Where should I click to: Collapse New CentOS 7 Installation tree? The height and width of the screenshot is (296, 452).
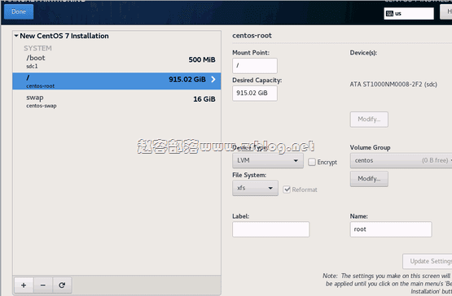[16, 36]
